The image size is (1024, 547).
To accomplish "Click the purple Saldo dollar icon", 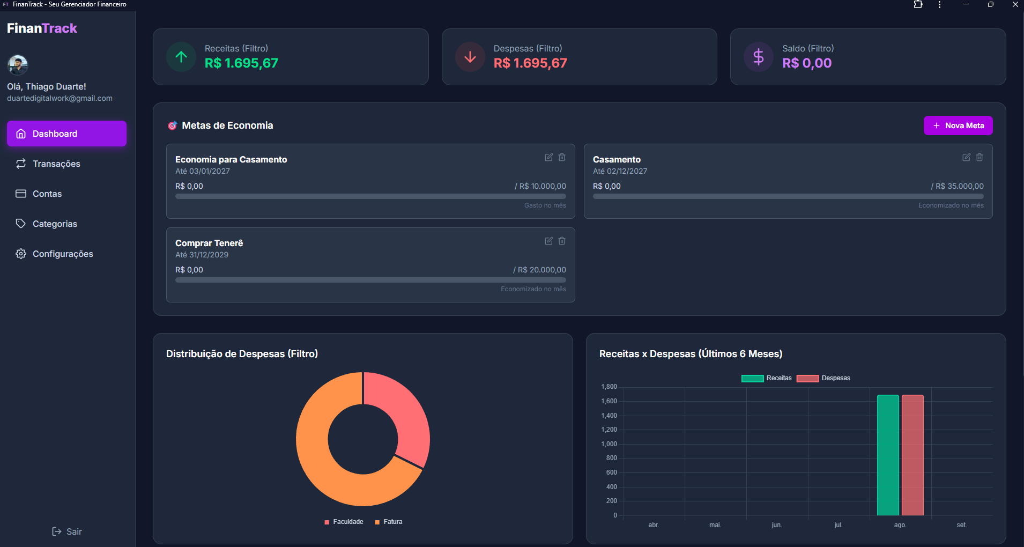I will (759, 57).
